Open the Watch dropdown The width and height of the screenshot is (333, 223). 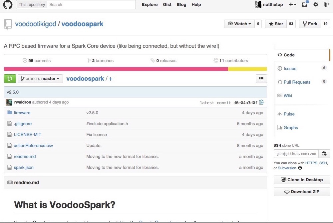(x=239, y=24)
